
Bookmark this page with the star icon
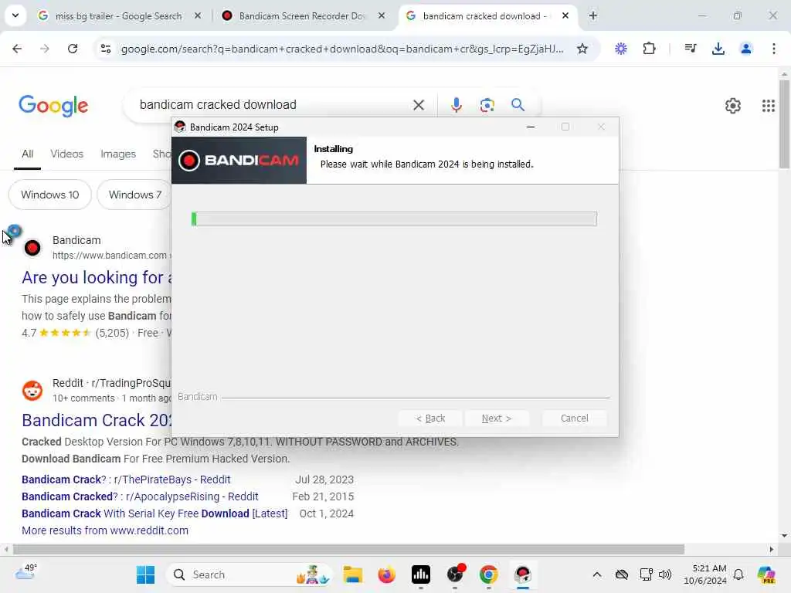coord(582,49)
